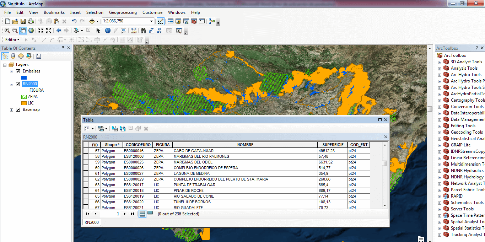Select the Zoom In tool
Viewport: 485px width, 242px height.
7,31
